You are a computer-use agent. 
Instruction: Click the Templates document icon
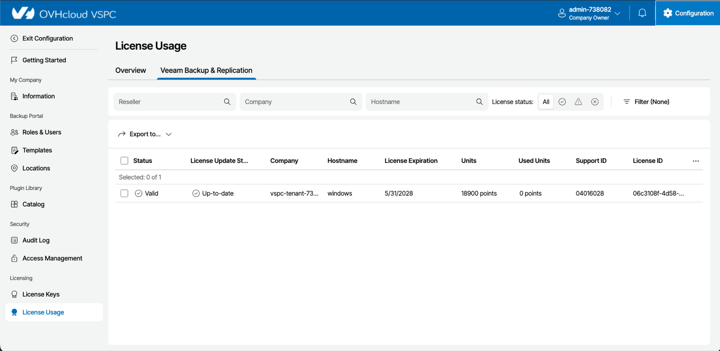pos(14,150)
